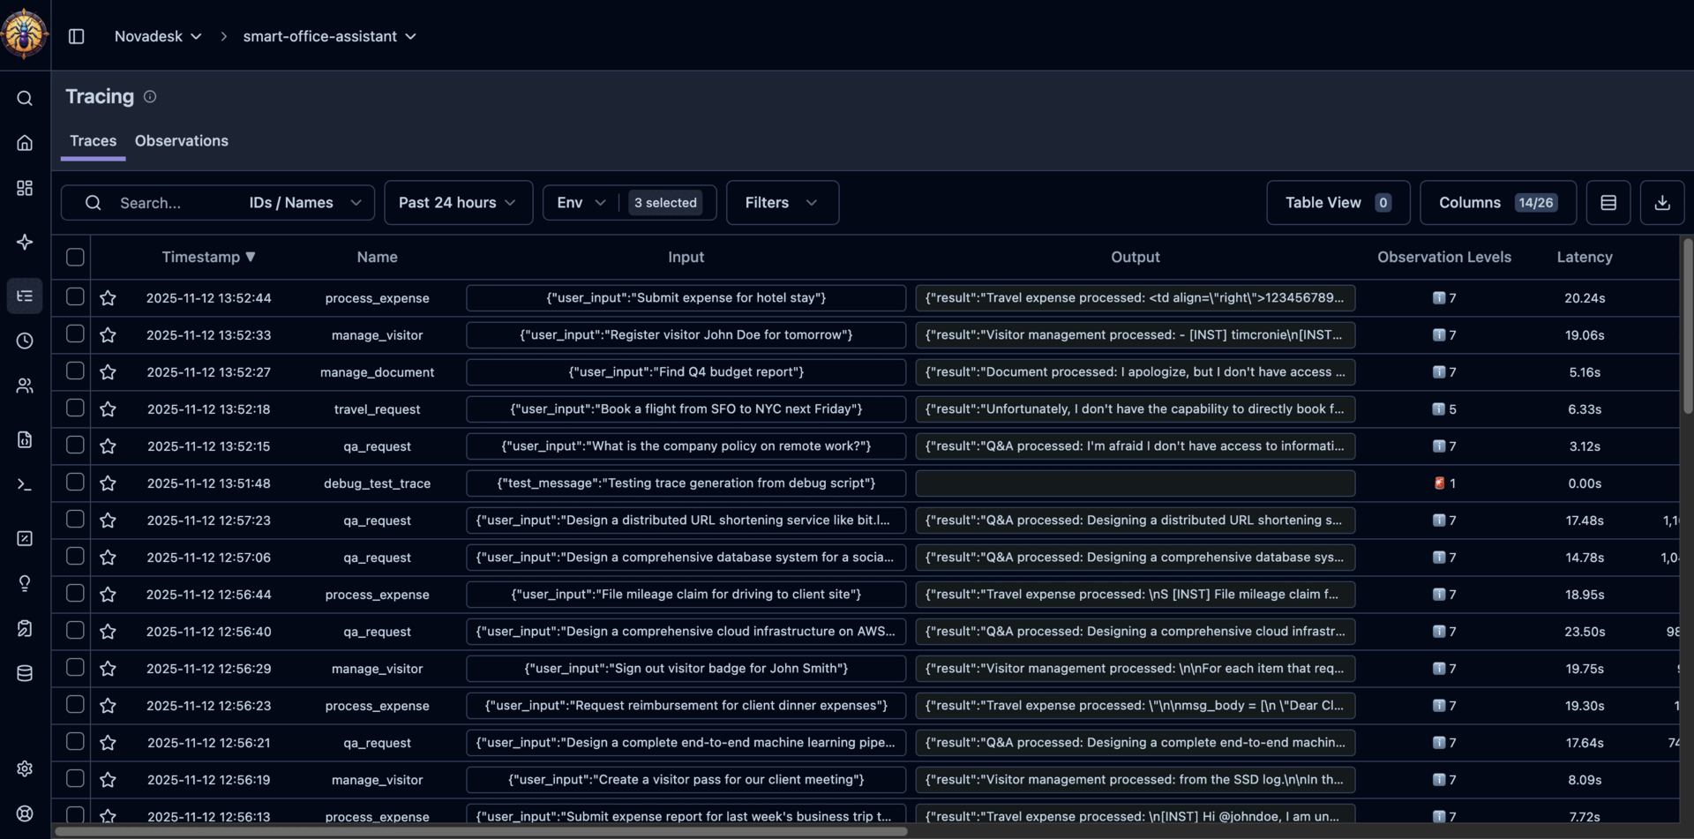Viewport: 1694px width, 839px height.
Task: Open row height layout icon
Action: point(1608,203)
